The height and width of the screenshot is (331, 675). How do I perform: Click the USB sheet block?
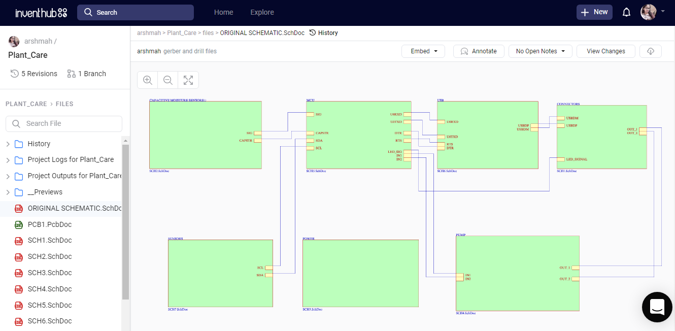tap(487, 135)
